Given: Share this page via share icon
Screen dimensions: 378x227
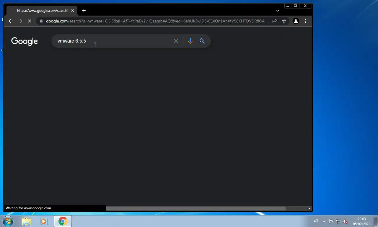Looking at the screenshot, I should coord(275,21).
